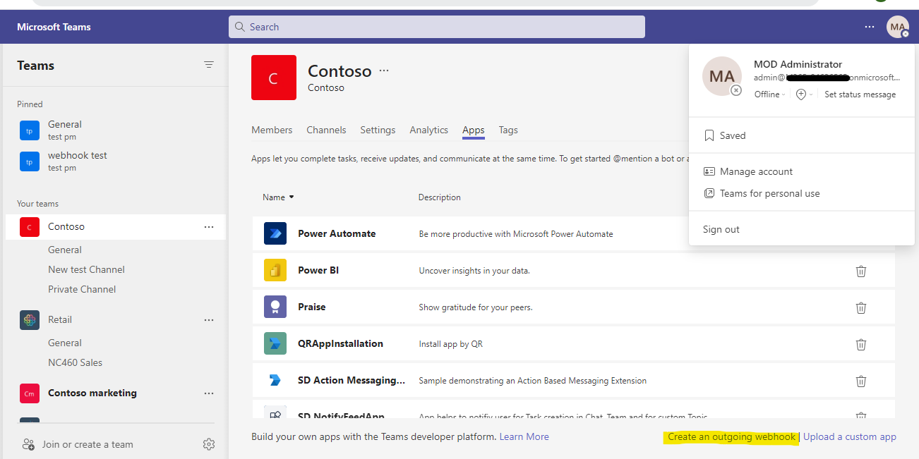This screenshot has height=459, width=919.
Task: Switch to the Channels tab
Action: [x=326, y=130]
